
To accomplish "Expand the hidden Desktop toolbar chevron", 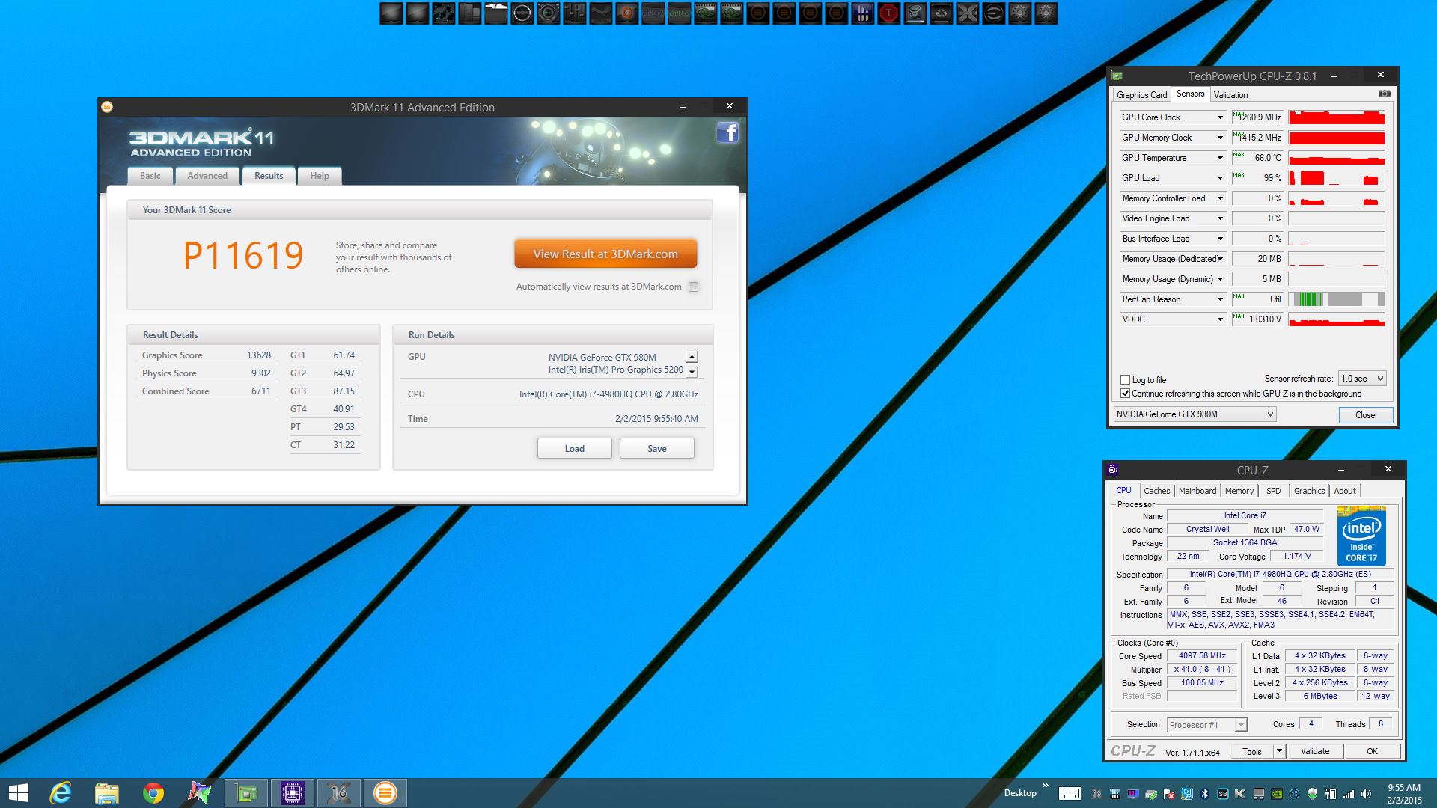I will pyautogui.click(x=1046, y=786).
